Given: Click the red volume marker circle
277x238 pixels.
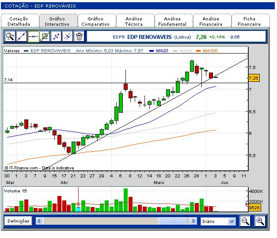Looking at the screenshot, I should pos(78,204).
